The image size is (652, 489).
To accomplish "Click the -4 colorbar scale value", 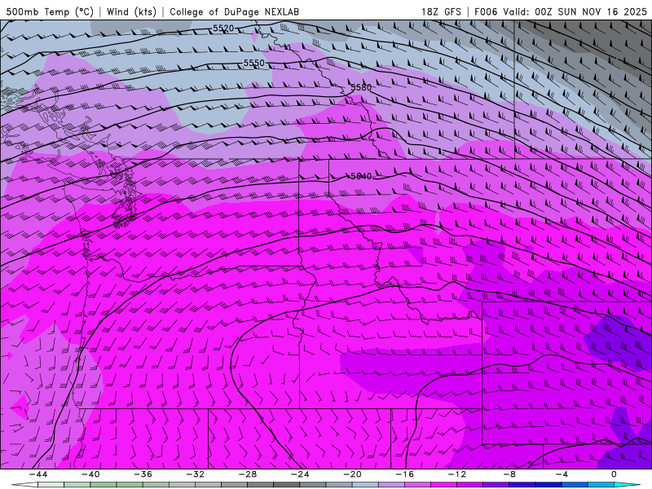I will 562,474.
